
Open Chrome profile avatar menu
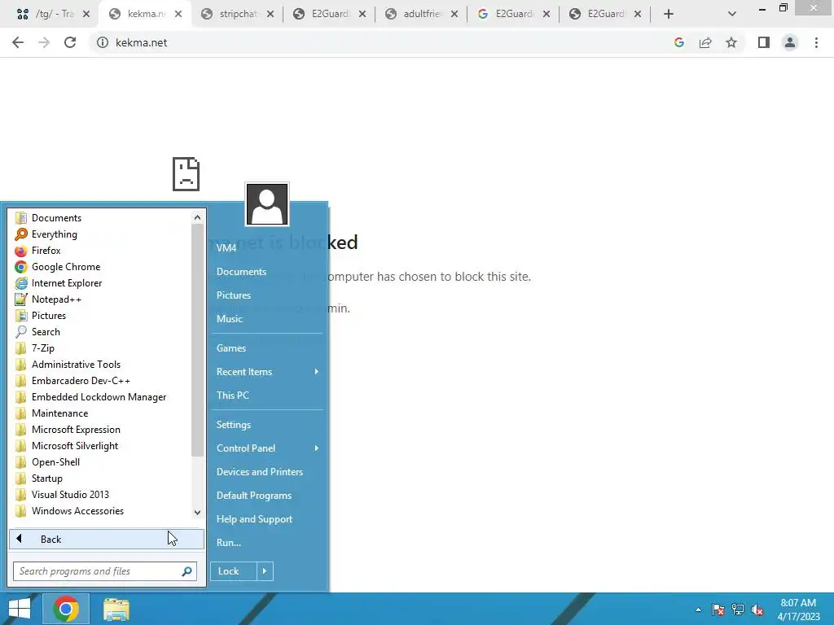[790, 42]
